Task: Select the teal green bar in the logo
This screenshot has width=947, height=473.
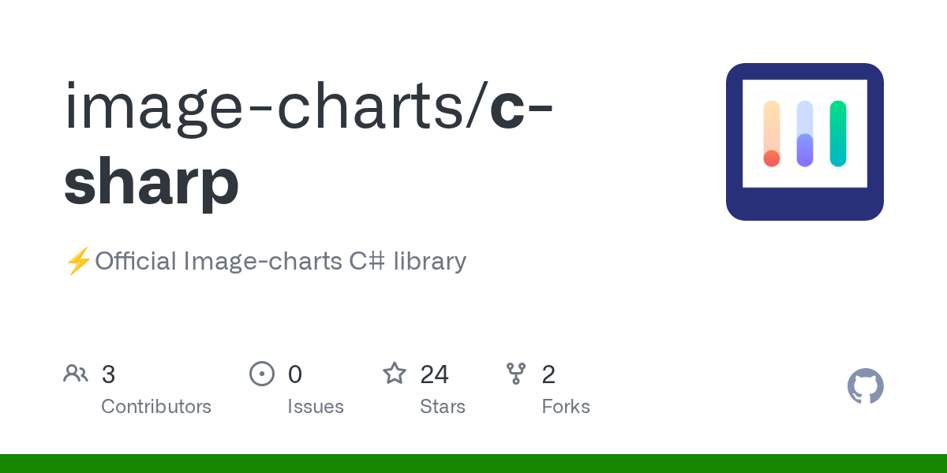Action: [838, 134]
